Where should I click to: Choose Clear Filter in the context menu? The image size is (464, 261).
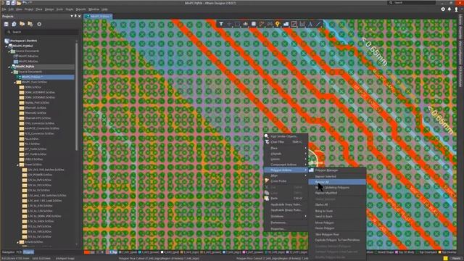tap(285, 142)
